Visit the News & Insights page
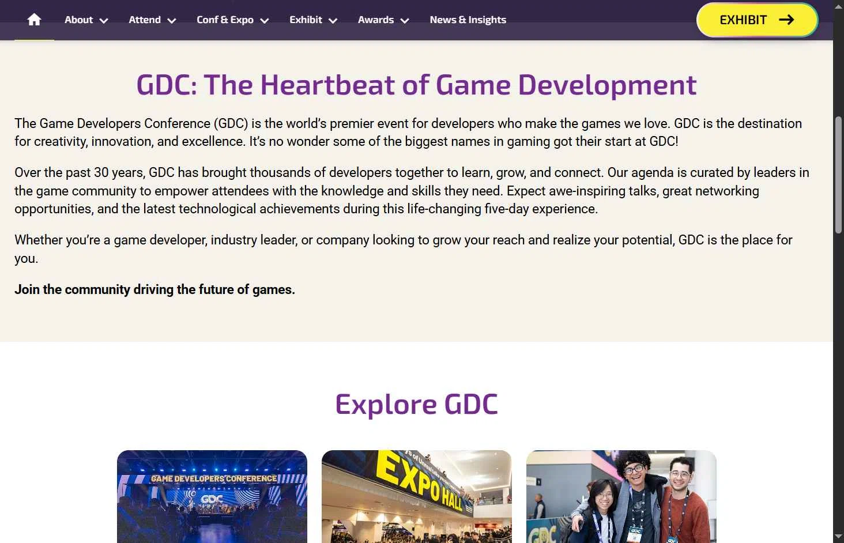The width and height of the screenshot is (844, 543). pyautogui.click(x=468, y=20)
